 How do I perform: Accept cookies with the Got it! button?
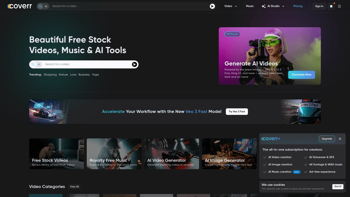coord(338,187)
